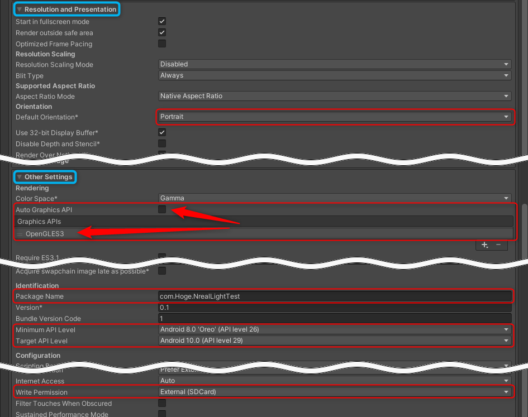Toggle Use 32-bit Display Buffer checkbox
This screenshot has height=417, width=528.
tap(162, 132)
